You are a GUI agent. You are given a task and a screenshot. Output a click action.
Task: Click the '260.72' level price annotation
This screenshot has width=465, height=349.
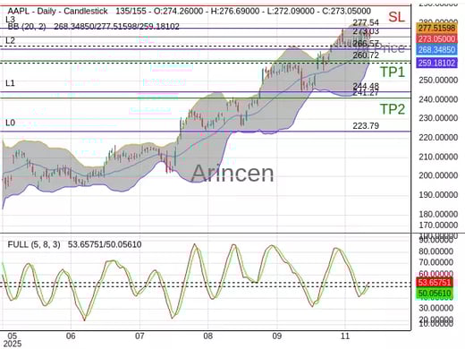click(366, 55)
